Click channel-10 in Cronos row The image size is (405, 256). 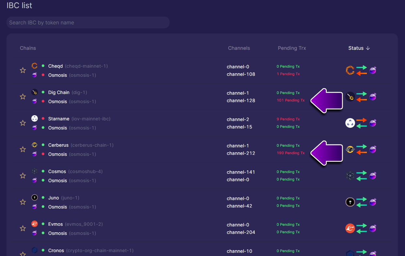click(240, 251)
